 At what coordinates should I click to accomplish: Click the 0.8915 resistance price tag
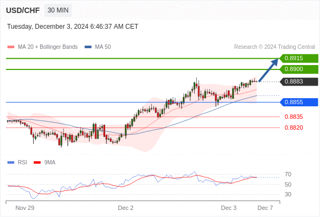click(299, 59)
